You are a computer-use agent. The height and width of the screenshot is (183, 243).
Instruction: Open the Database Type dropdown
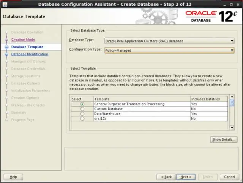[169, 41]
